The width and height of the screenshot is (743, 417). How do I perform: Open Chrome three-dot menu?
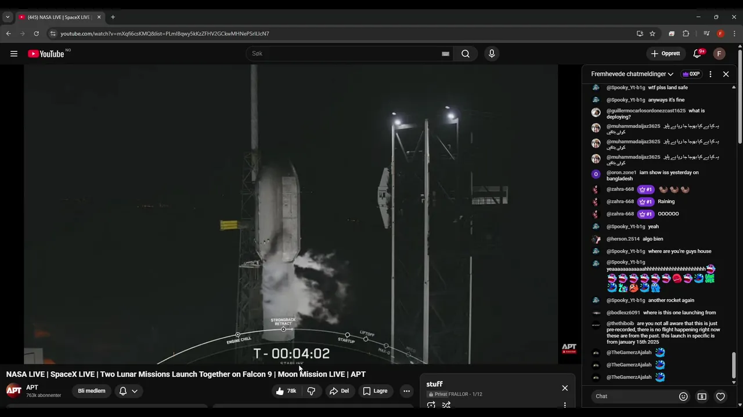click(734, 34)
